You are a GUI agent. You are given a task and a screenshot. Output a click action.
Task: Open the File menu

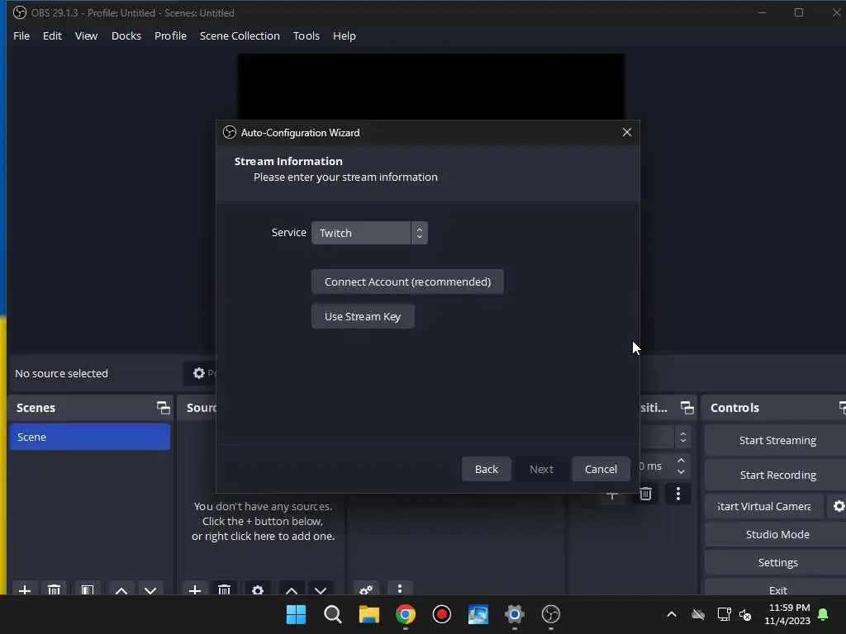pos(21,35)
